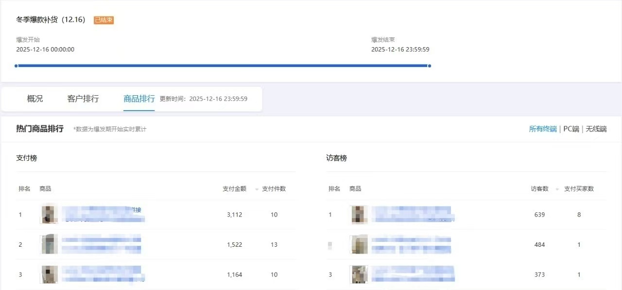Show data for 所有终端
This screenshot has height=290, width=622.
[x=543, y=129]
